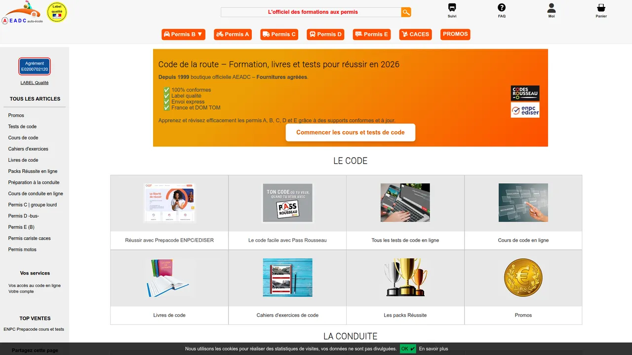Open Promos in the sidebar
The image size is (632, 355).
16,115
